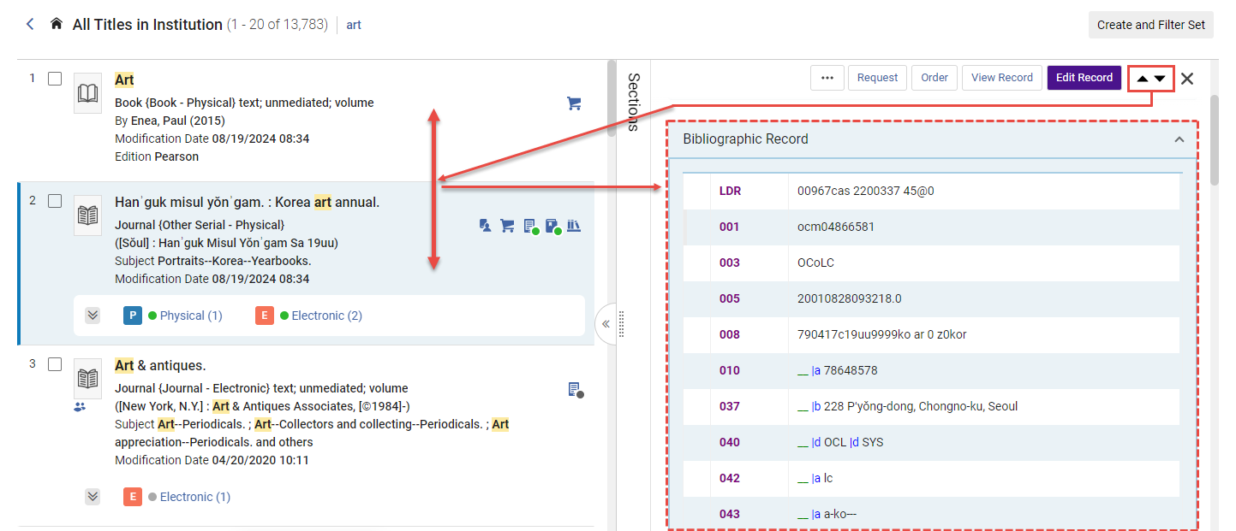Click the Create and Filter Set button
The image size is (1236, 531).
[x=1150, y=25]
